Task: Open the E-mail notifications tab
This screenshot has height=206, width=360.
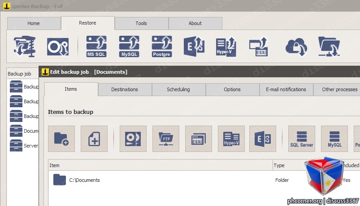Action: 286,89
